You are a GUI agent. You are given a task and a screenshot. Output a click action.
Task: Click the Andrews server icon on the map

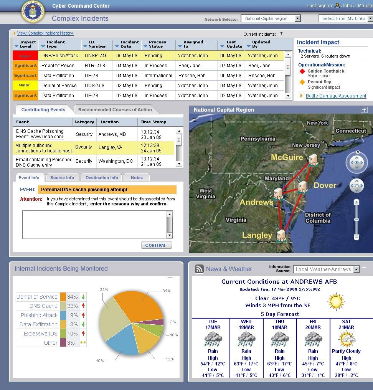pos(278,194)
